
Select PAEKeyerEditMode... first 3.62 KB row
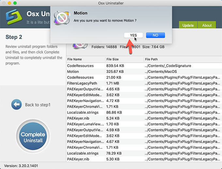click(x=144, y=95)
